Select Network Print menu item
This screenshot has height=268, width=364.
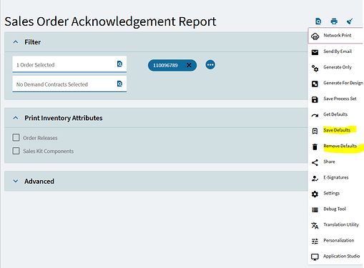(335, 36)
